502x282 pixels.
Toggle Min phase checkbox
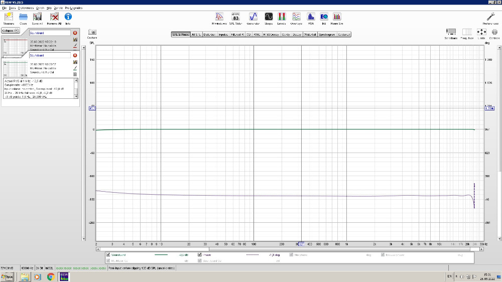pos(291,255)
